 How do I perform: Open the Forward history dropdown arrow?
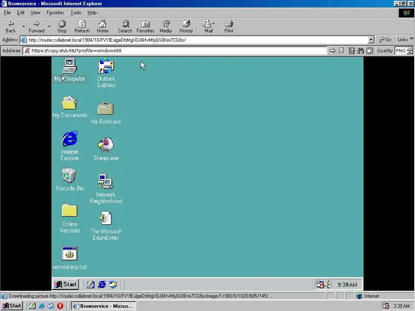49,26
